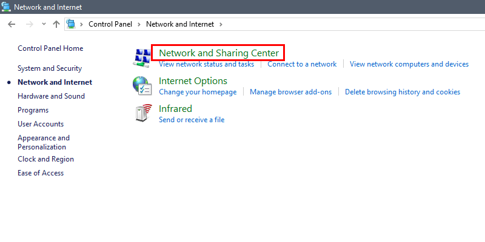Click the Forward arrow navigation button
The image size is (485, 242).
[30, 24]
